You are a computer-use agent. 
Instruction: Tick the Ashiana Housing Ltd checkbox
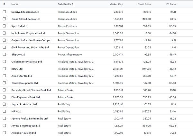4,132
